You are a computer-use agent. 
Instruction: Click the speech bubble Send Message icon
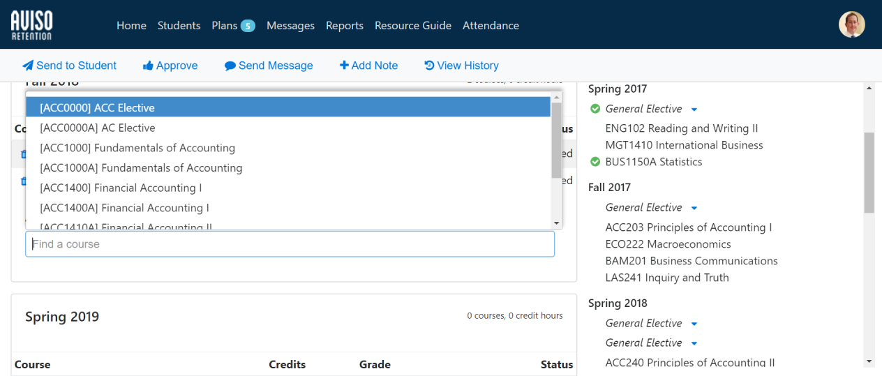[x=230, y=66]
